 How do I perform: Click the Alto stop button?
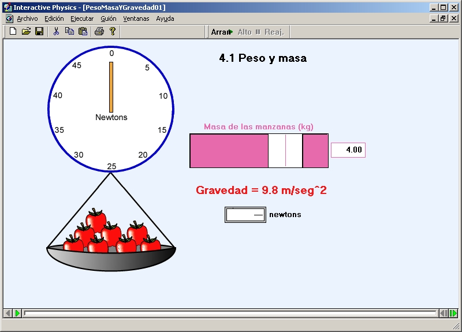tap(248, 32)
